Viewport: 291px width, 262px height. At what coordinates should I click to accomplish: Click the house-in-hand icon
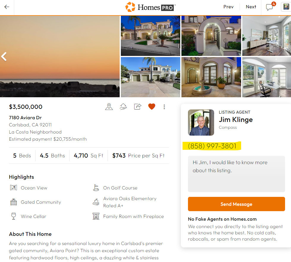pyautogui.click(x=123, y=107)
